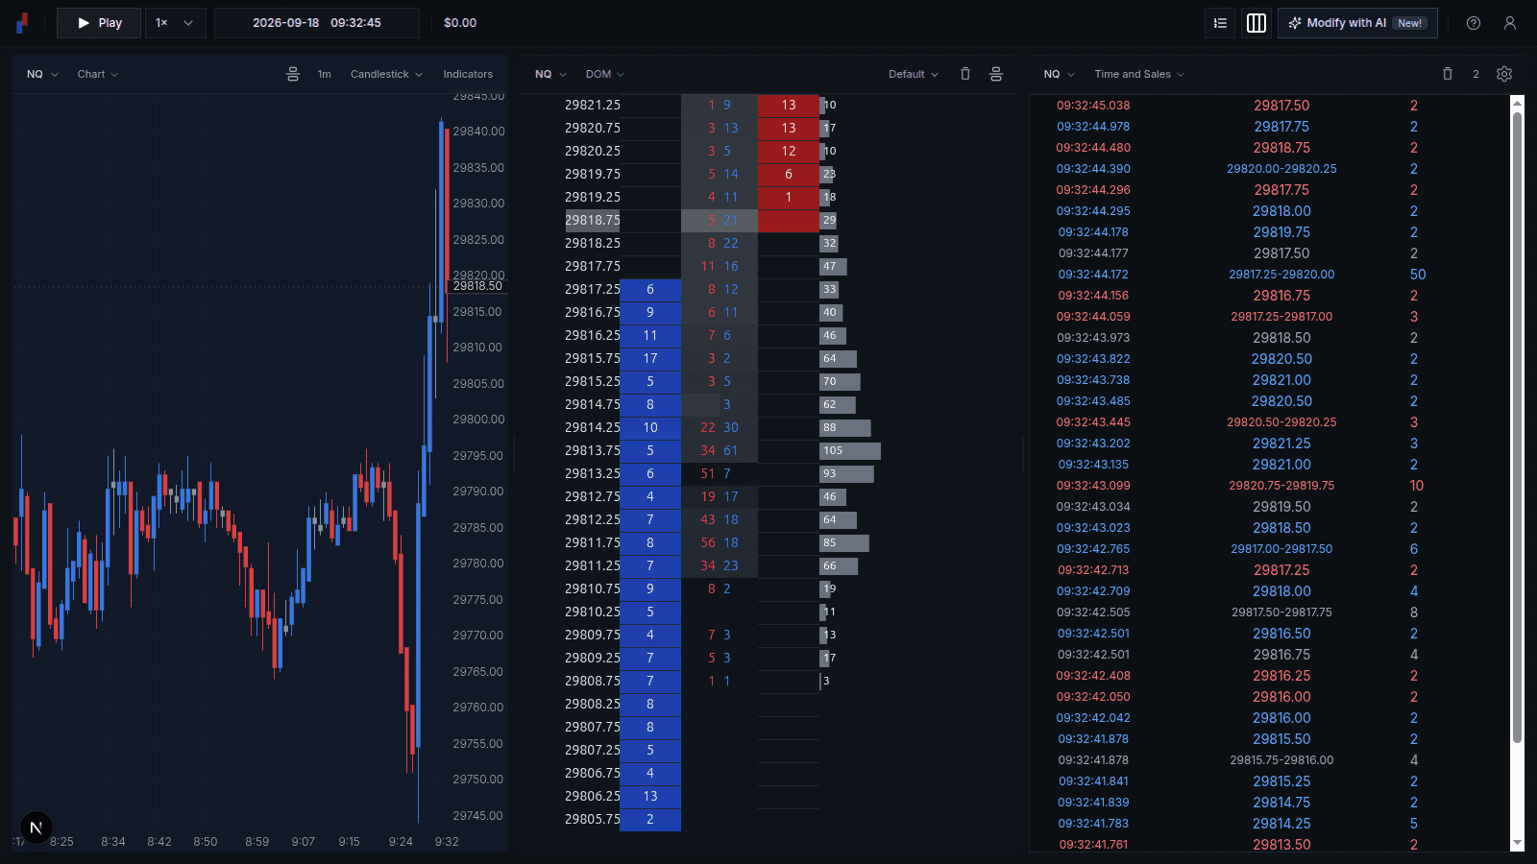1537x864 pixels.
Task: Expand the DOM panel type dropdown
Action: coord(605,74)
